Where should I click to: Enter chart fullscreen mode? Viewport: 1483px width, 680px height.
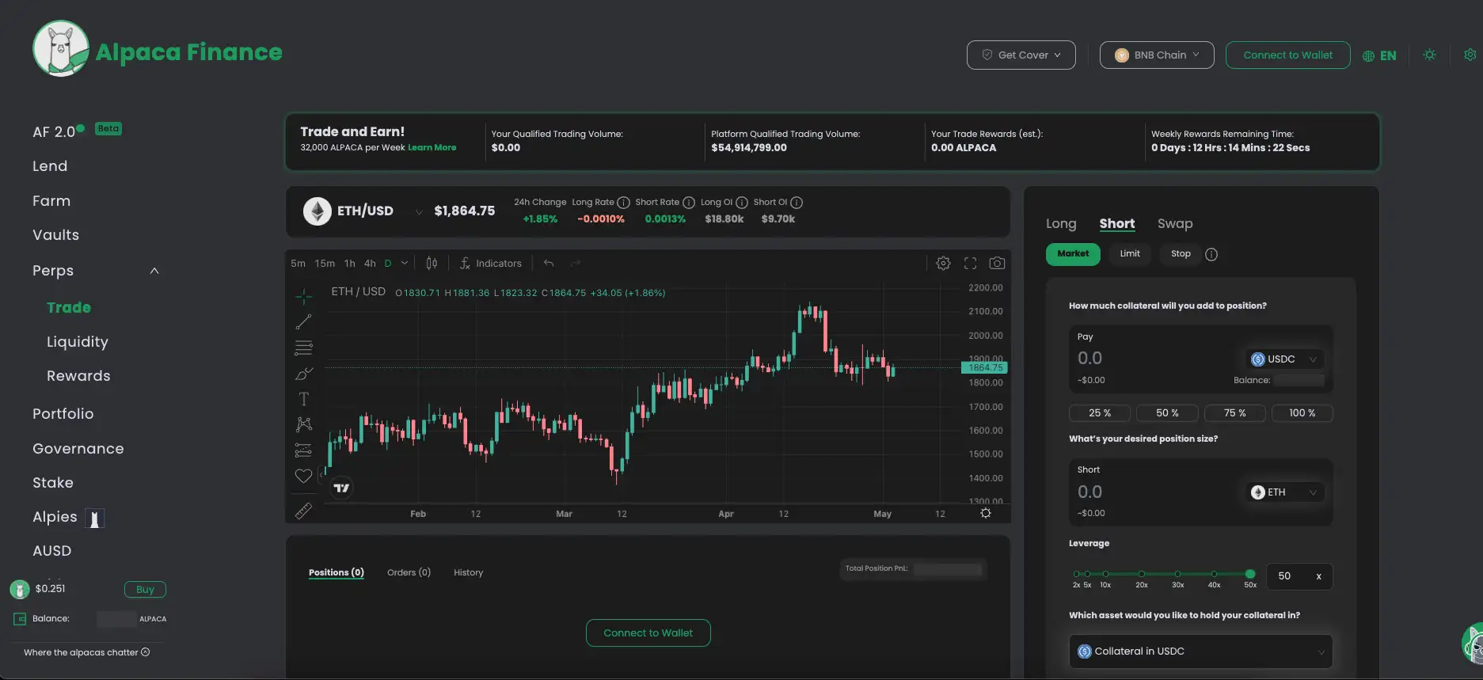pyautogui.click(x=970, y=263)
